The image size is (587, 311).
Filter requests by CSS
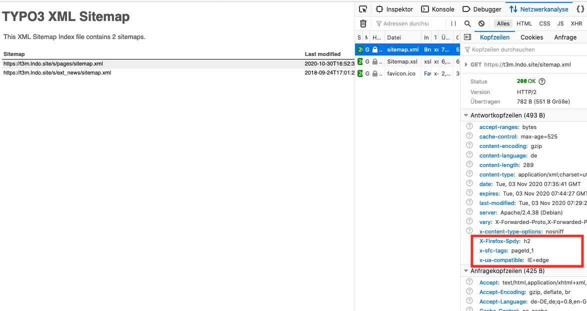coord(544,23)
